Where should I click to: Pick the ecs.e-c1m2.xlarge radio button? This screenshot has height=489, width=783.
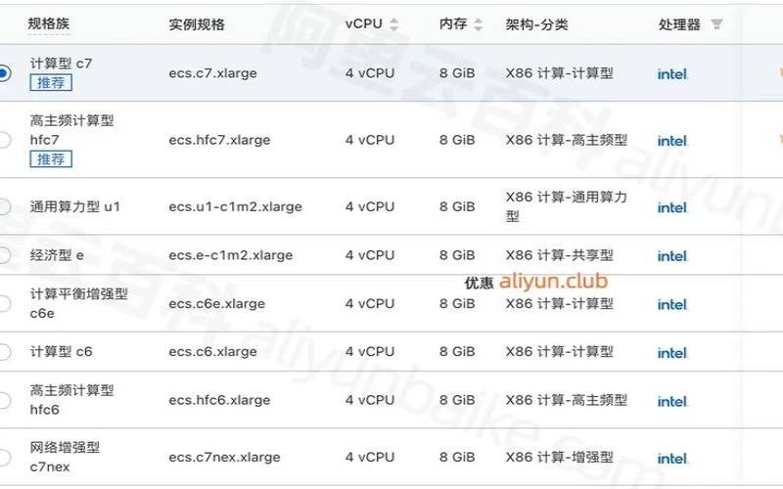click(x=4, y=255)
